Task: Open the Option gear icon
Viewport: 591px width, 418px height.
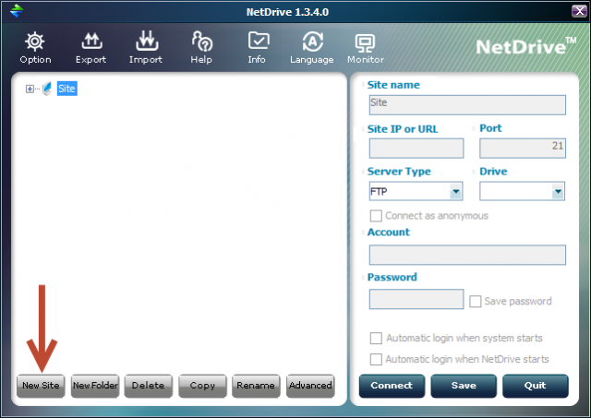Action: 35,42
